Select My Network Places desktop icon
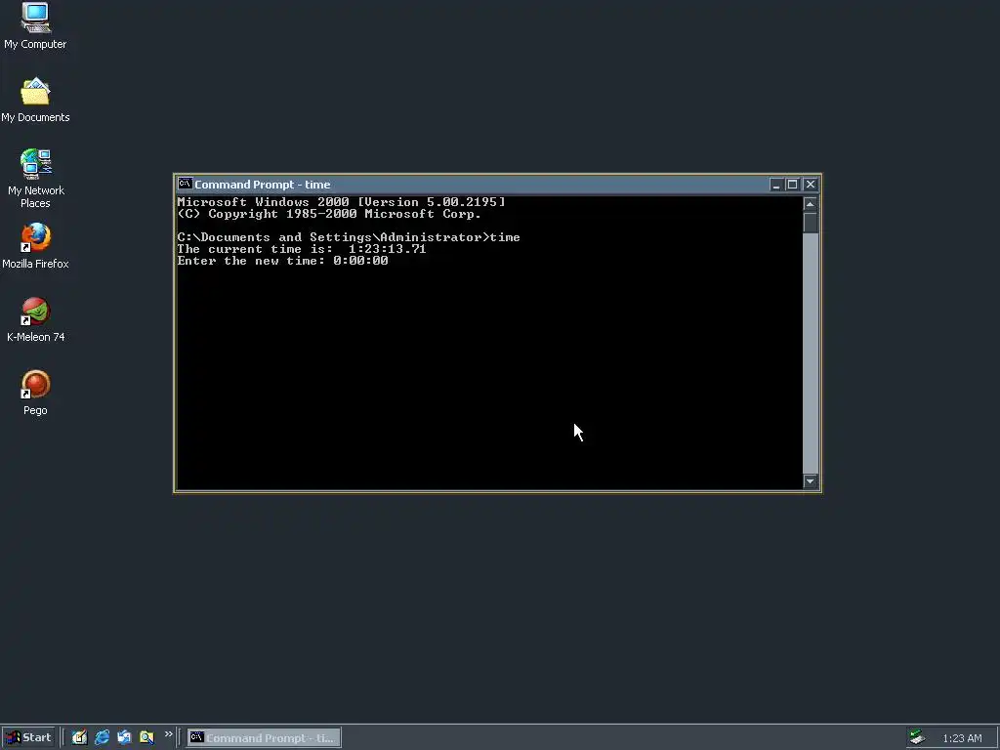Screen dimensions: 1000x750 [36, 179]
